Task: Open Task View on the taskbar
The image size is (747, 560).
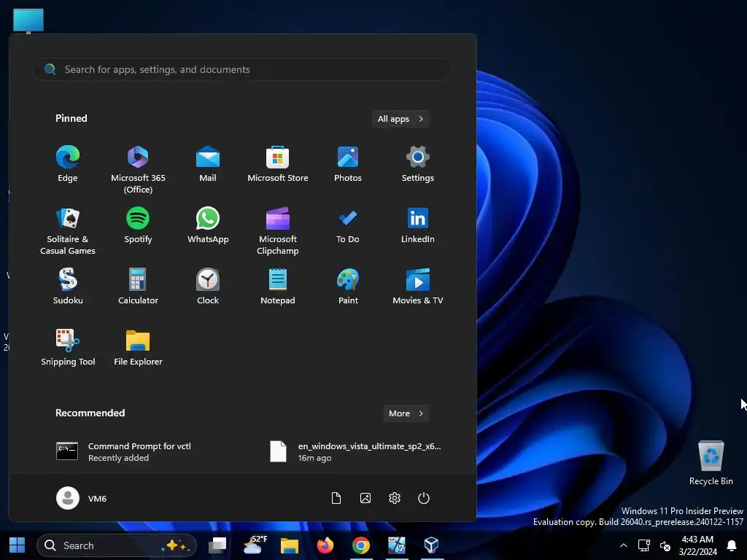Action: click(x=217, y=545)
